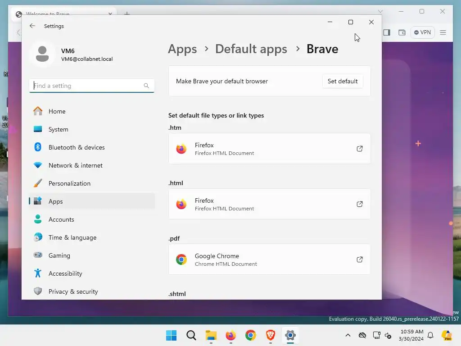
Task: Open the VM6 user account profile
Action: (72, 55)
